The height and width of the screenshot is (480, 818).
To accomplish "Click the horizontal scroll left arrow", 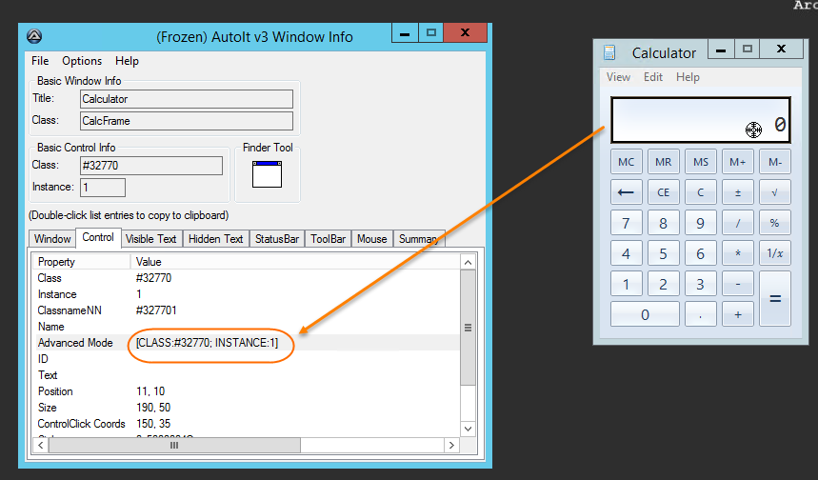I will (41, 445).
